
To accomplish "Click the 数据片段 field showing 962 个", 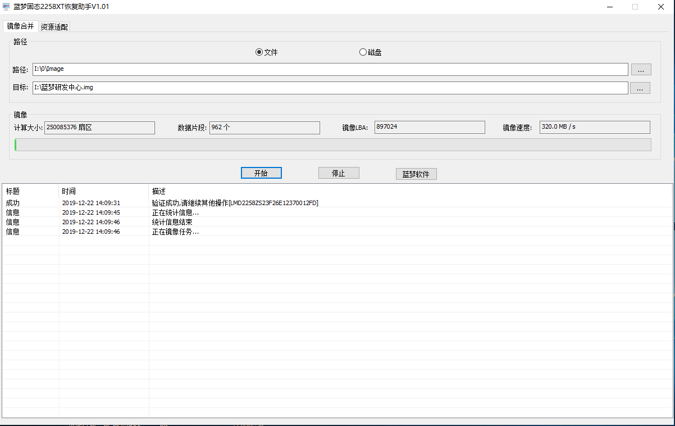I will click(x=264, y=128).
